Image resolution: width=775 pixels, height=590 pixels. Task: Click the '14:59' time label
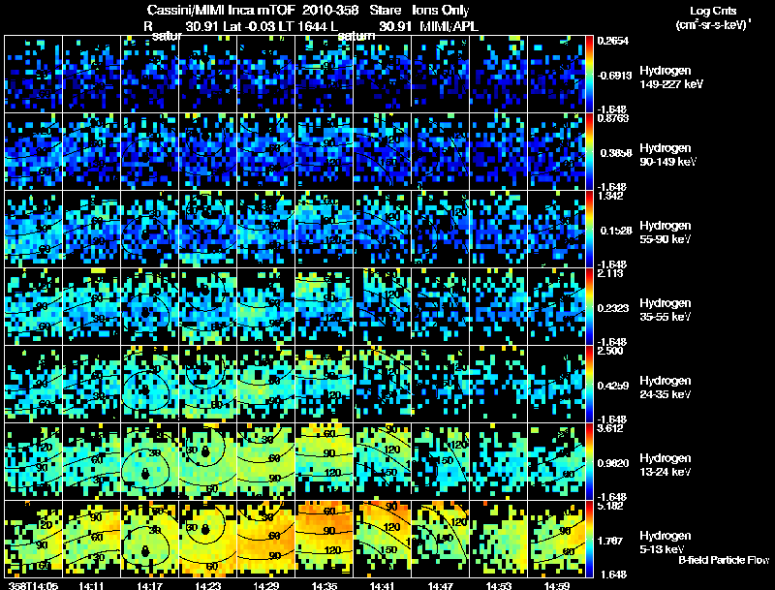click(x=557, y=585)
